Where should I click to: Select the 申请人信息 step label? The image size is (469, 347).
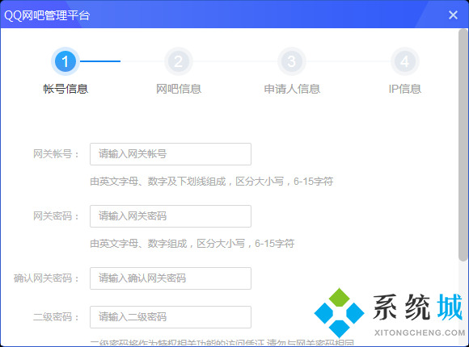coord(292,89)
